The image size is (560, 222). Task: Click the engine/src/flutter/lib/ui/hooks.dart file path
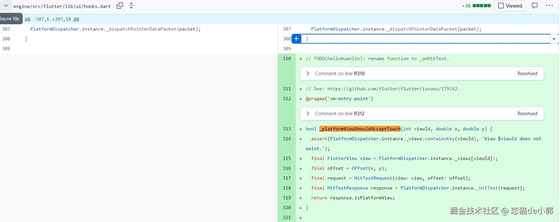click(62, 6)
